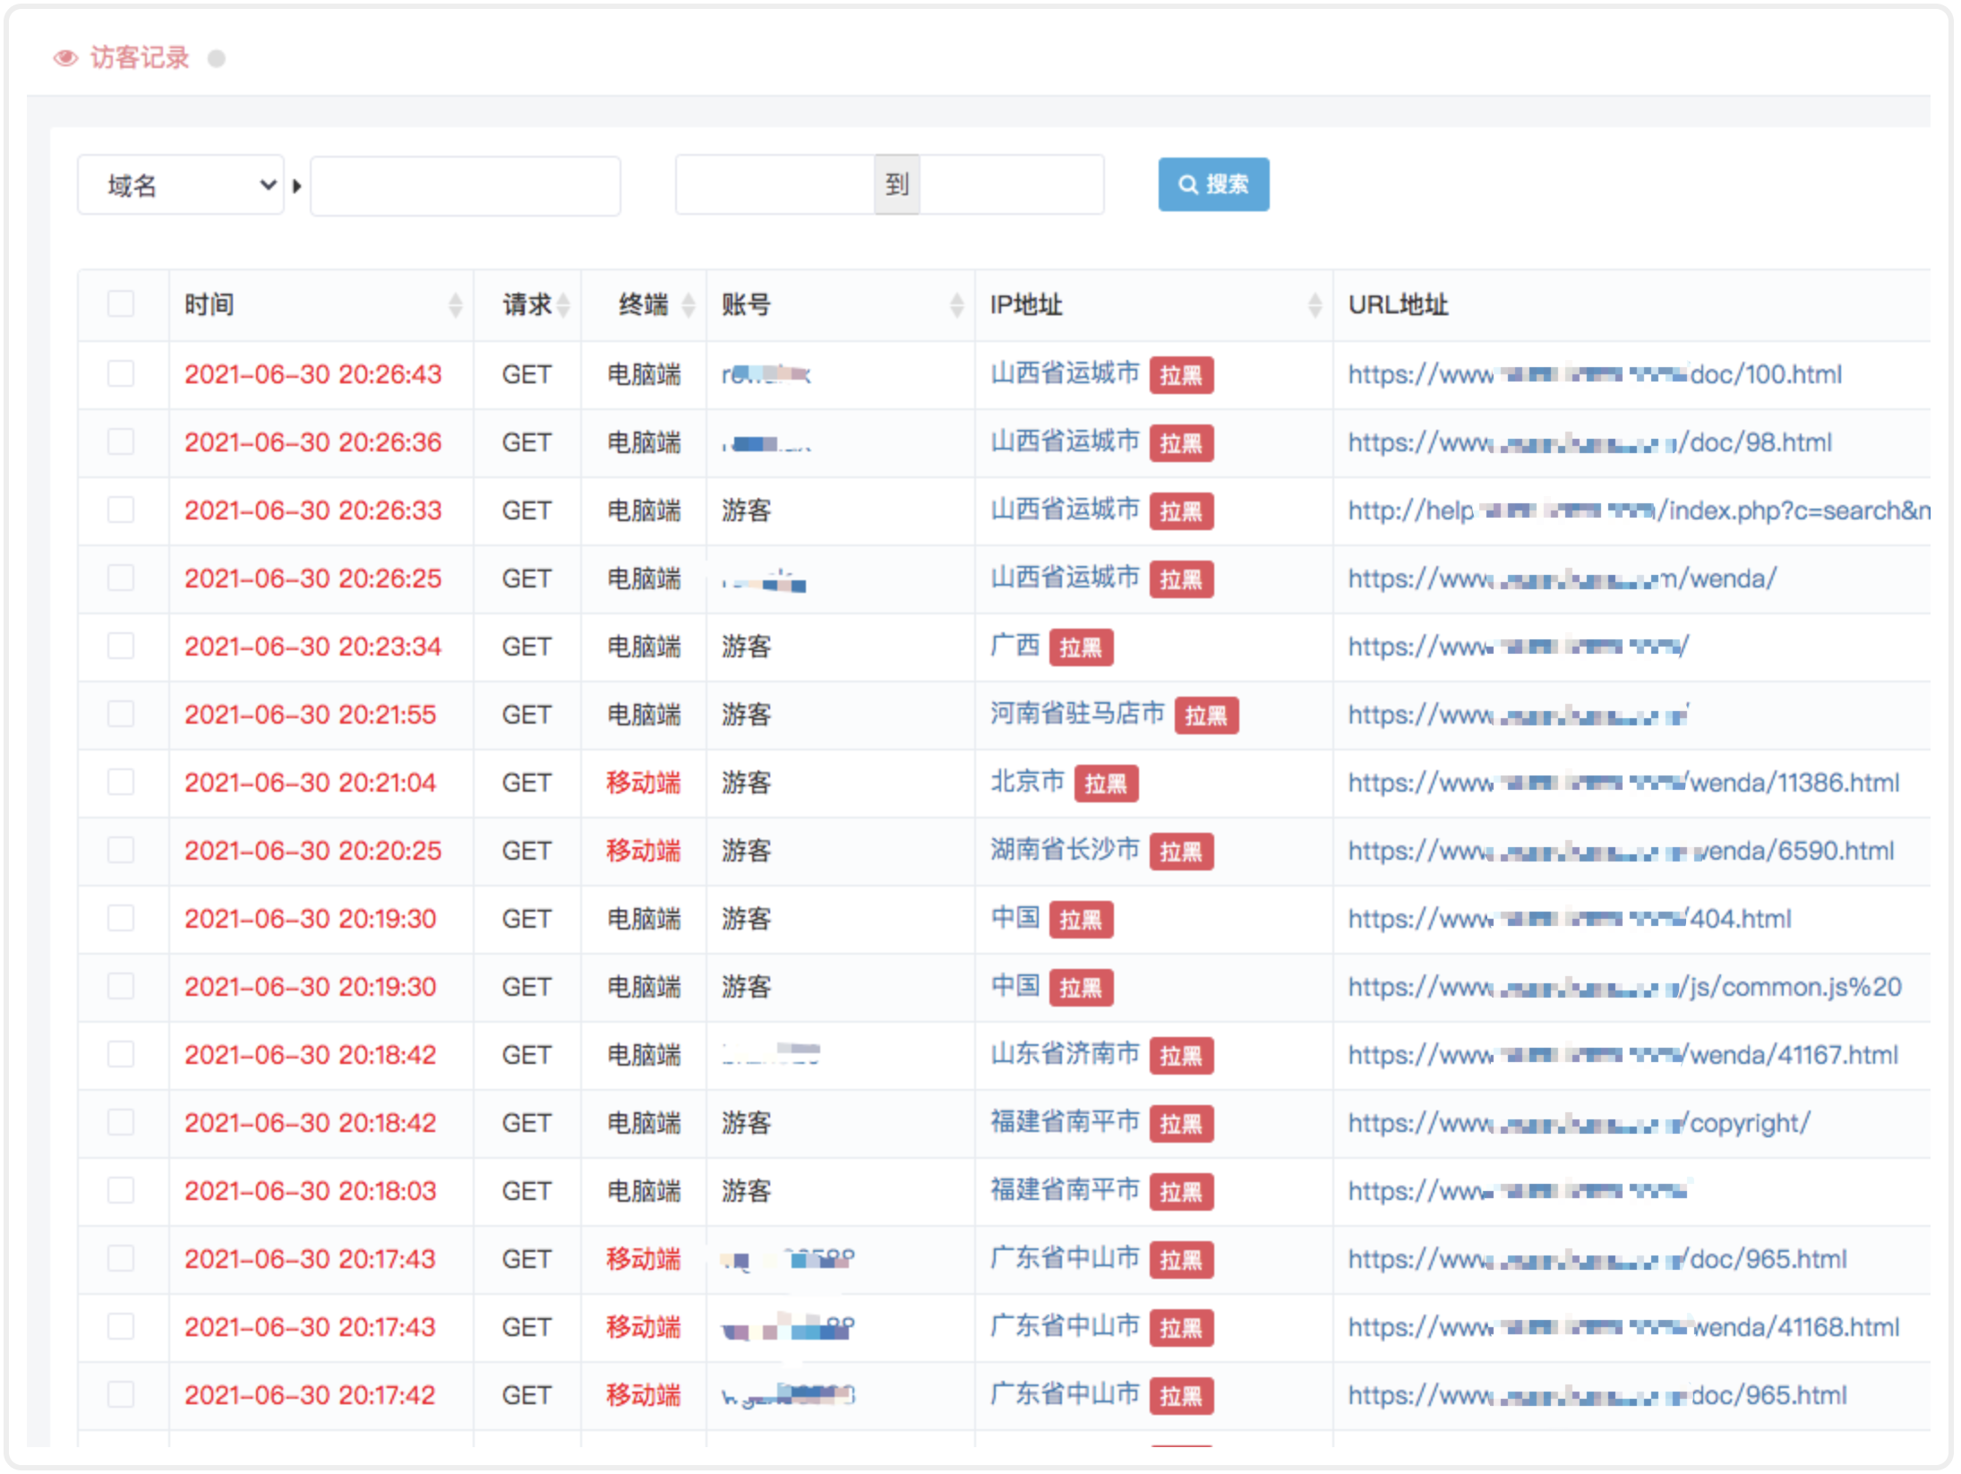
Task: Click 拉黑 beside 广西
Action: [x=1081, y=647]
